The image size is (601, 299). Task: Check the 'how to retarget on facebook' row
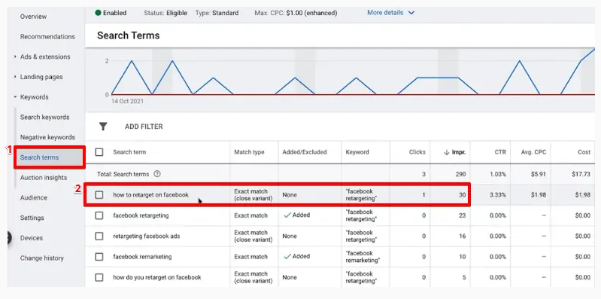coord(99,195)
